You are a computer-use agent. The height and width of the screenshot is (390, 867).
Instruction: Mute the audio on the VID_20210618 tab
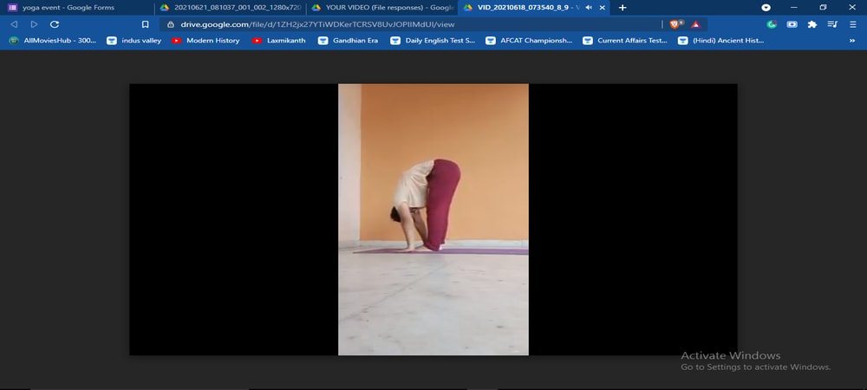click(589, 8)
